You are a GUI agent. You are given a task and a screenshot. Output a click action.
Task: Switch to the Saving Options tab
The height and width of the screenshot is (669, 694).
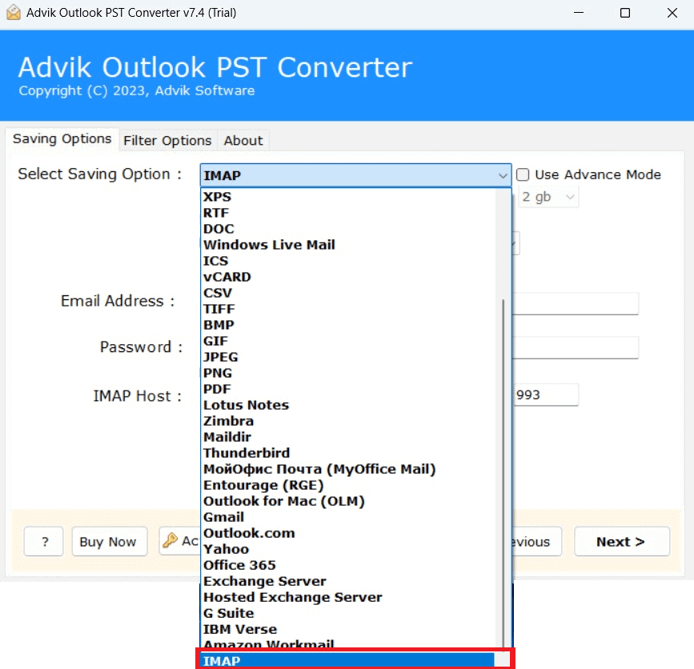click(x=62, y=139)
